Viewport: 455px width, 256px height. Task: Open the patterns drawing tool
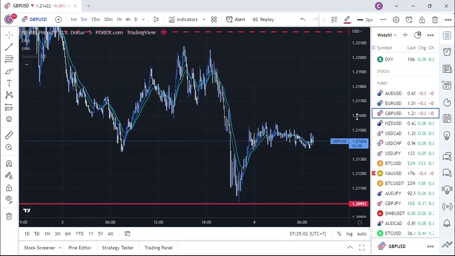click(x=9, y=95)
